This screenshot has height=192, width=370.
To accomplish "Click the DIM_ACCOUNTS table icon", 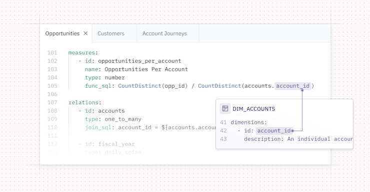I will pyautogui.click(x=225, y=109).
